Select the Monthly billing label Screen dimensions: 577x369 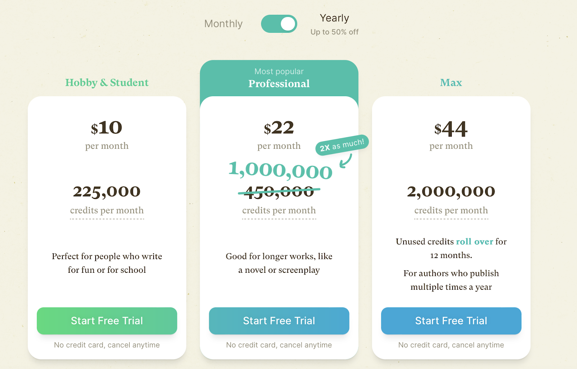tap(223, 24)
